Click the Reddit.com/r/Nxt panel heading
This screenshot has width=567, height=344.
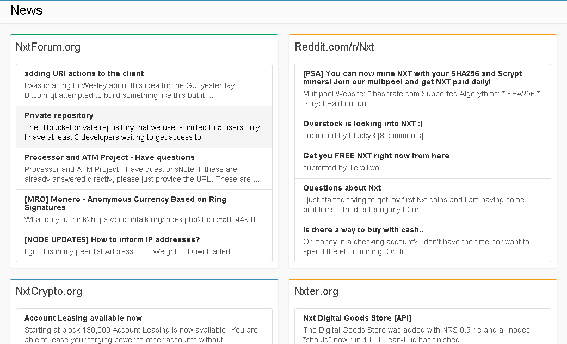click(334, 47)
